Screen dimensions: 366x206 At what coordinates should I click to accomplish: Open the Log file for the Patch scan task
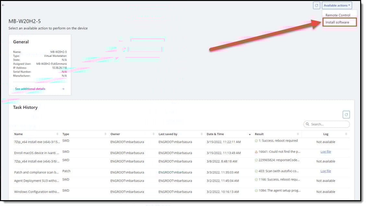[326, 171]
